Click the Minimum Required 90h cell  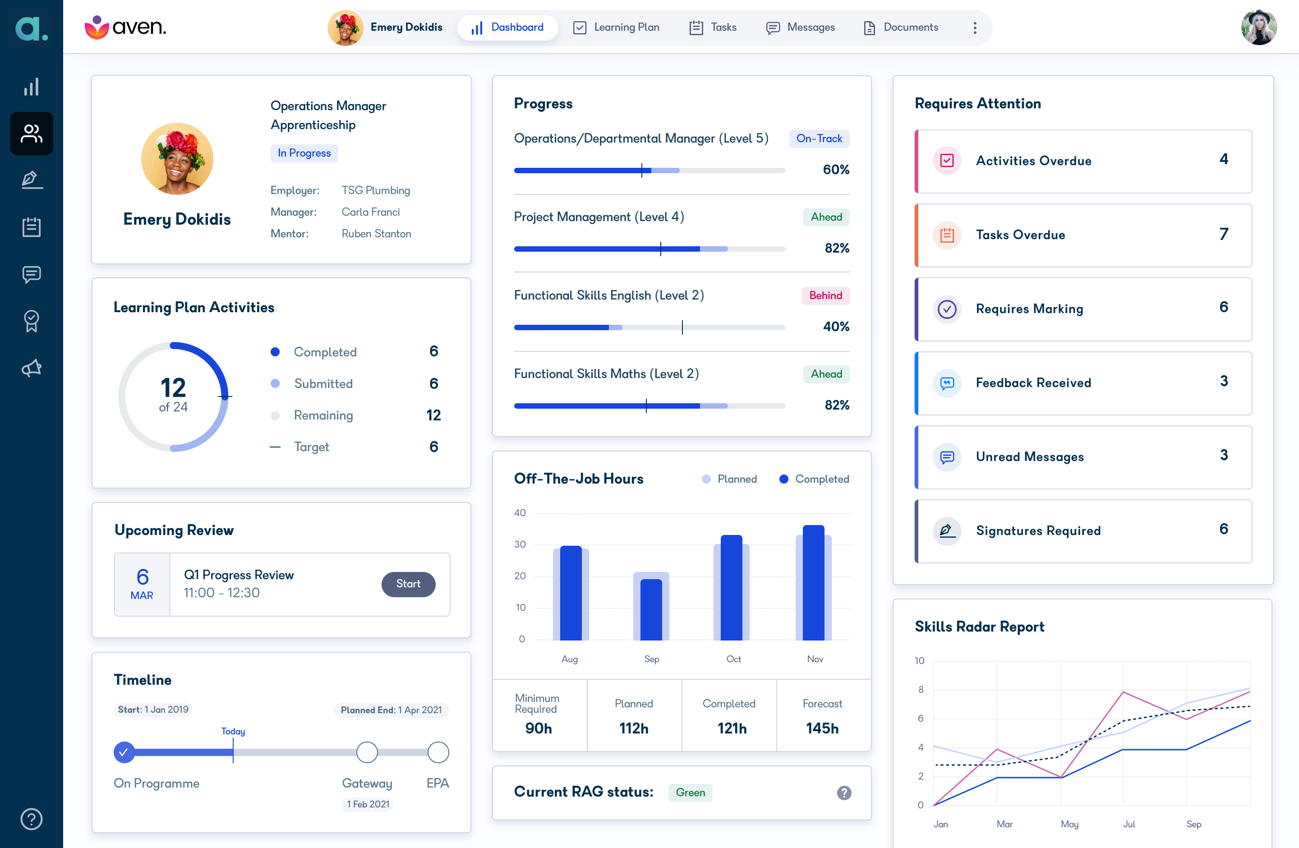pyautogui.click(x=540, y=715)
